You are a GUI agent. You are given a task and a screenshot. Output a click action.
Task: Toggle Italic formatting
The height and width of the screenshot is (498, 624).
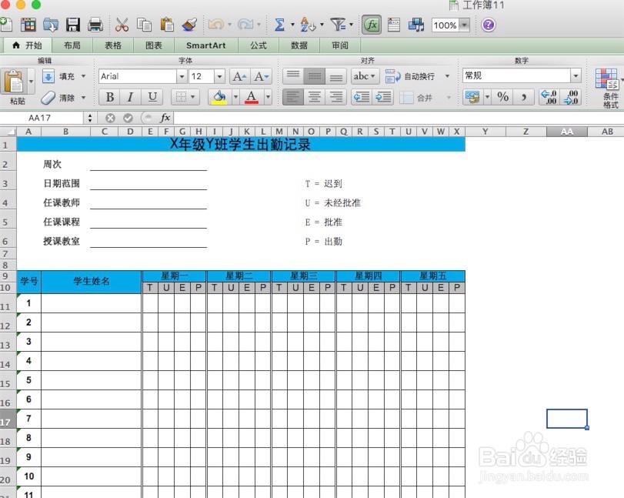point(130,97)
